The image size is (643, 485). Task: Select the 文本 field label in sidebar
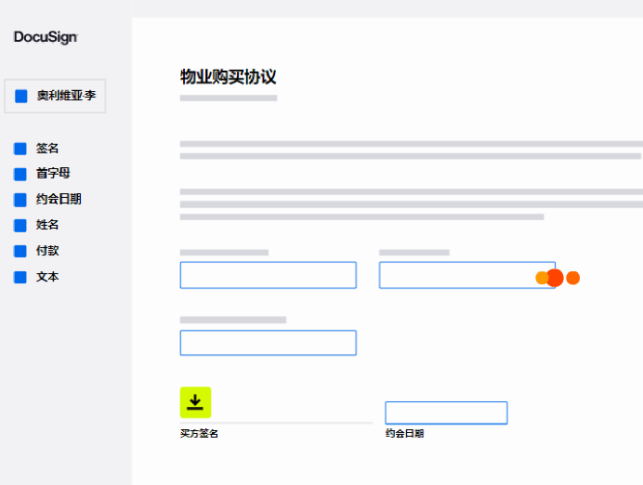(x=47, y=277)
